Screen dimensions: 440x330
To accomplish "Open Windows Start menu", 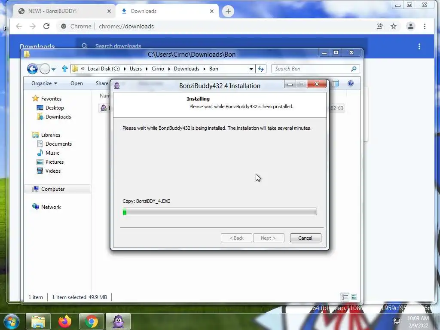I will tap(11, 321).
